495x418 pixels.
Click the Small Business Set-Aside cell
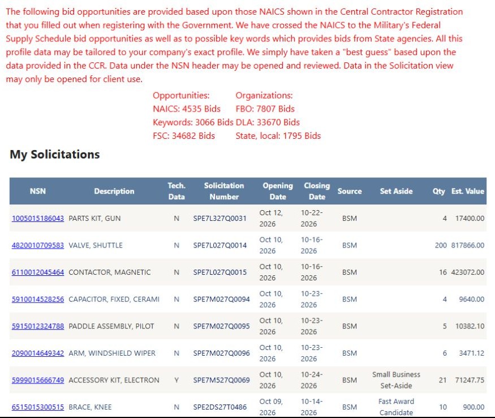pyautogui.click(x=396, y=380)
